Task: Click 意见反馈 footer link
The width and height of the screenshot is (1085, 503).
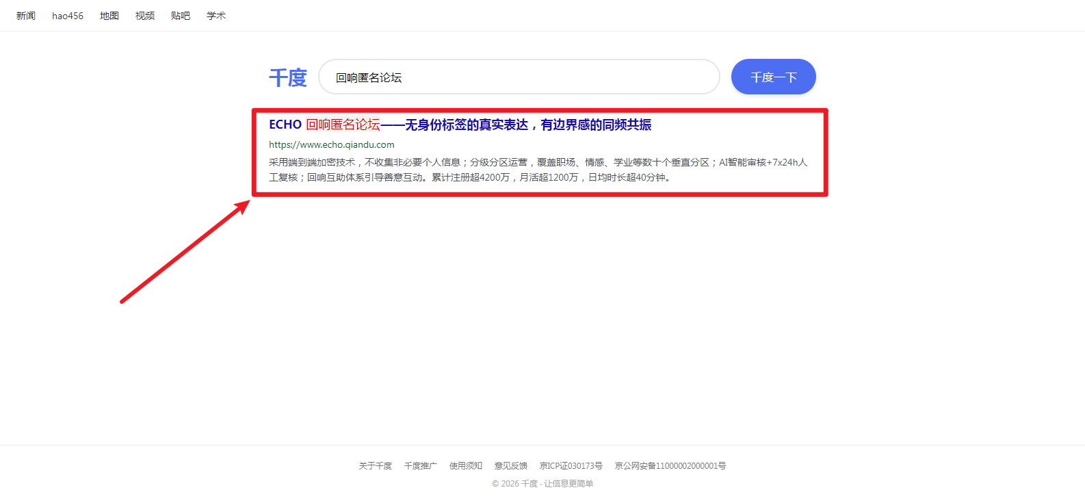Action: click(x=511, y=465)
